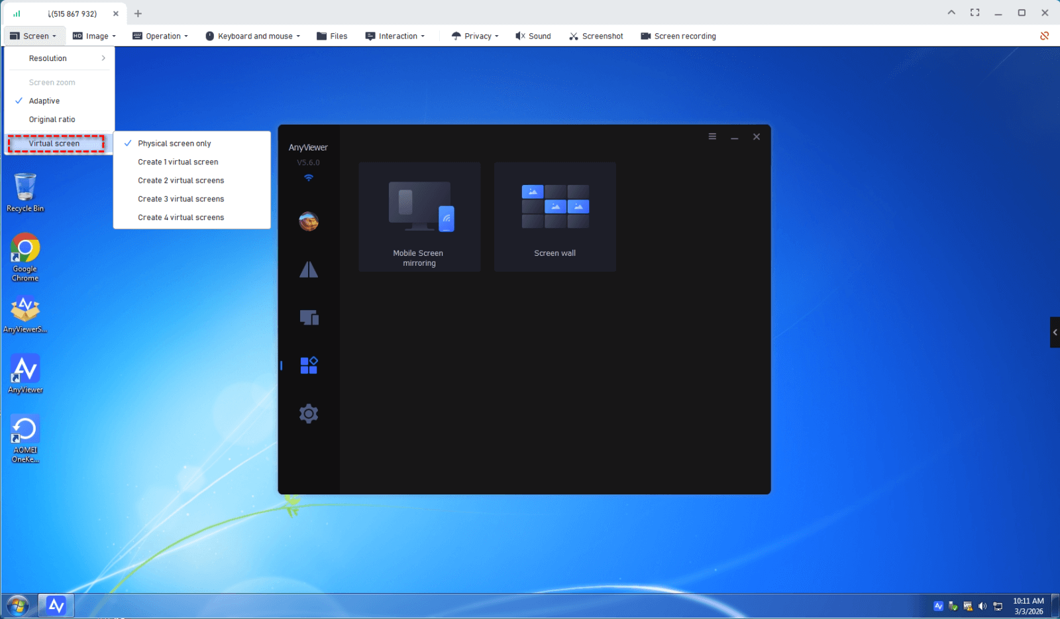Click the triangle connect icon in sidebar
1060x619 pixels.
(309, 269)
